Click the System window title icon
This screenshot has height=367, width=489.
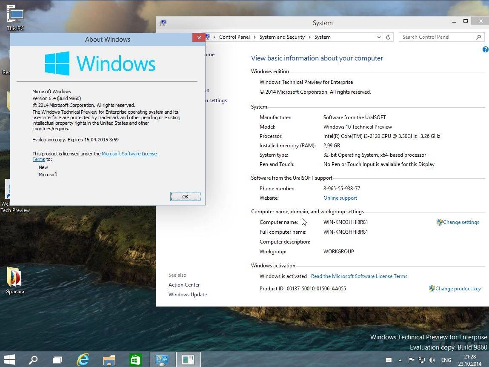pyautogui.click(x=163, y=23)
